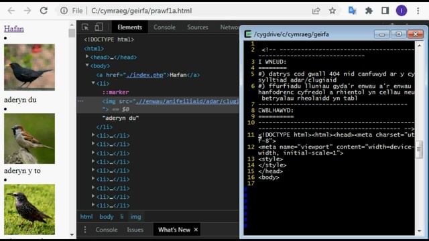Reload the page with the refresh icon
This screenshot has height=241, width=429.
tap(44, 11)
